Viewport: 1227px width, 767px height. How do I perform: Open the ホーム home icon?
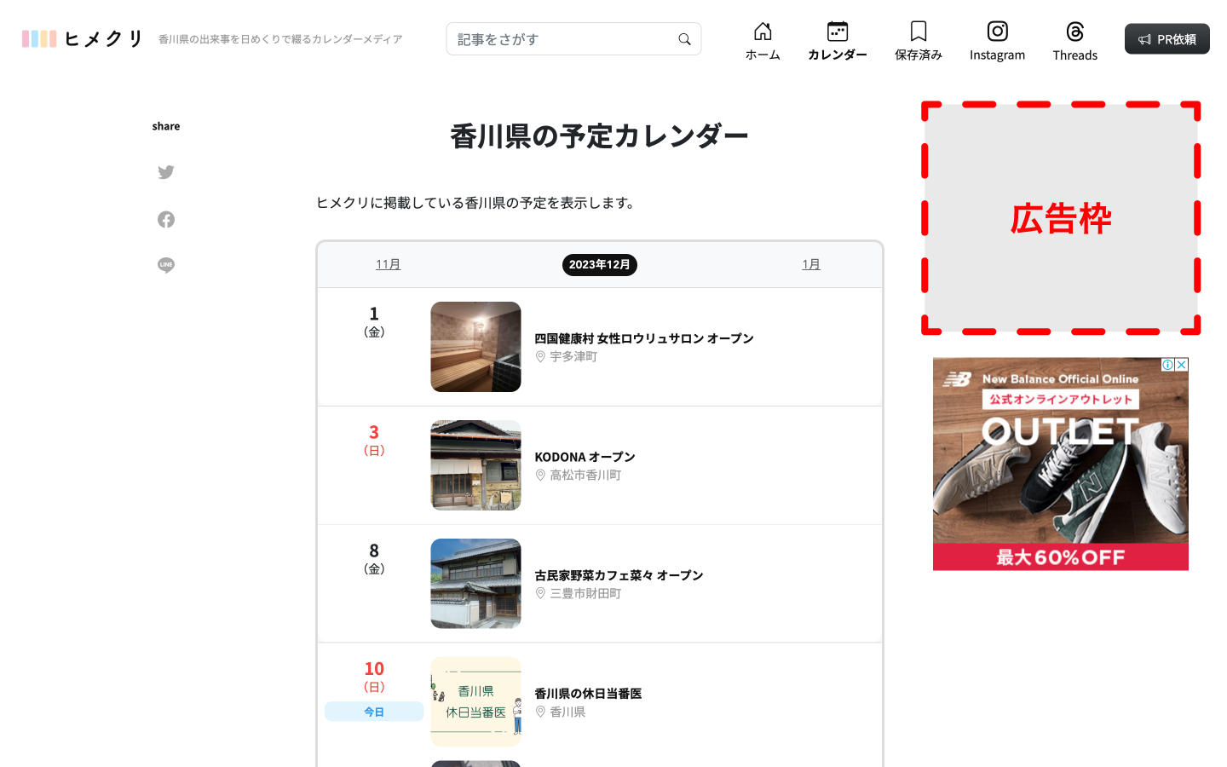(763, 32)
